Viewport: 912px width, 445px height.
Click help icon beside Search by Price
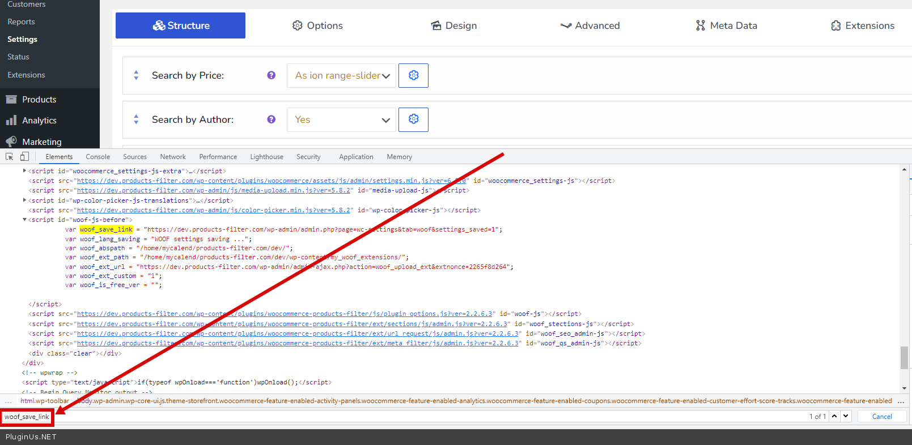tap(272, 75)
